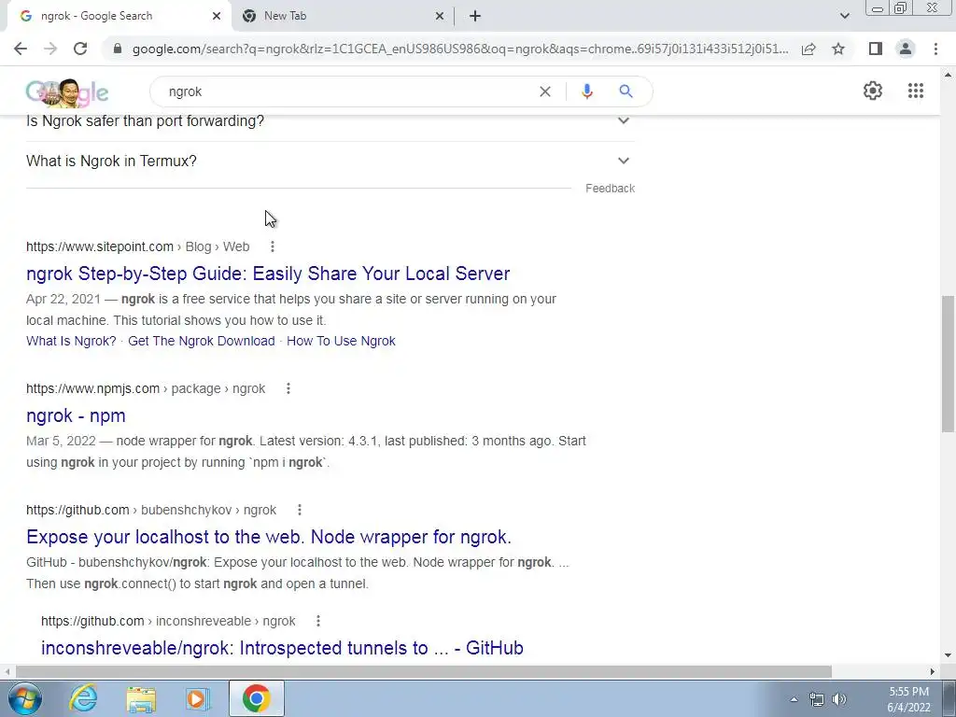Click the sitepoint.com breadcrumb URL

138,246
